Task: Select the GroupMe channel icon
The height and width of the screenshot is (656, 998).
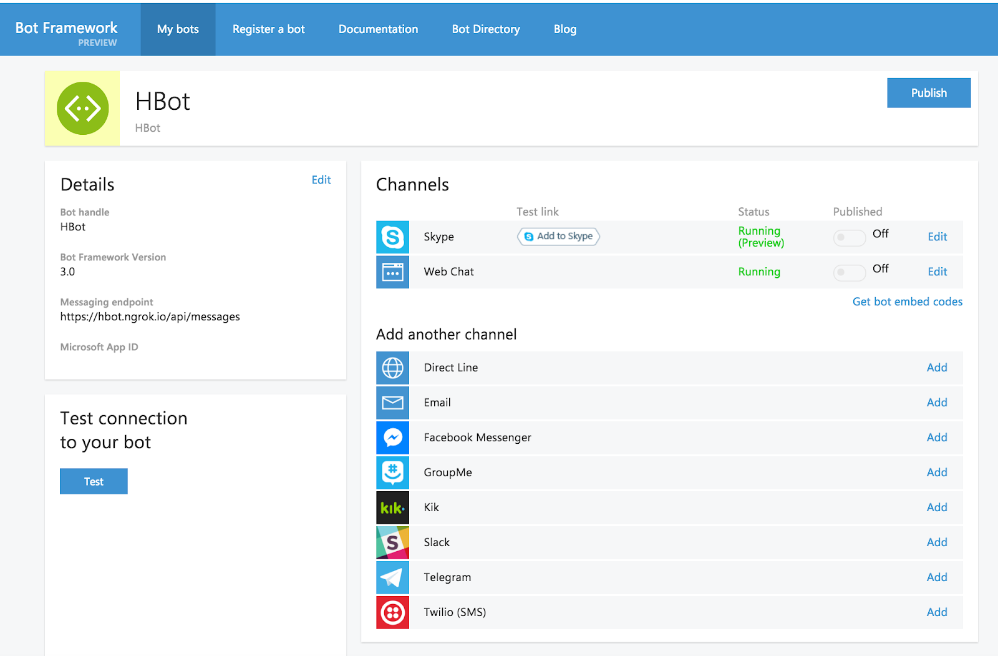Action: tap(392, 473)
